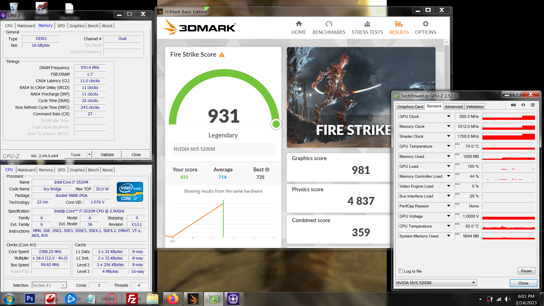The image size is (544, 306).
Task: Click the system clock 6:01 PM
Action: click(526, 296)
